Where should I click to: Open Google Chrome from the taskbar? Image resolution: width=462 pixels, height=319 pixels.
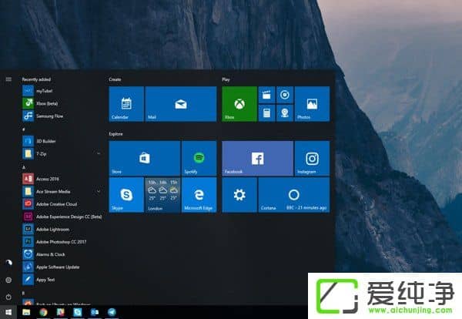coord(43,312)
